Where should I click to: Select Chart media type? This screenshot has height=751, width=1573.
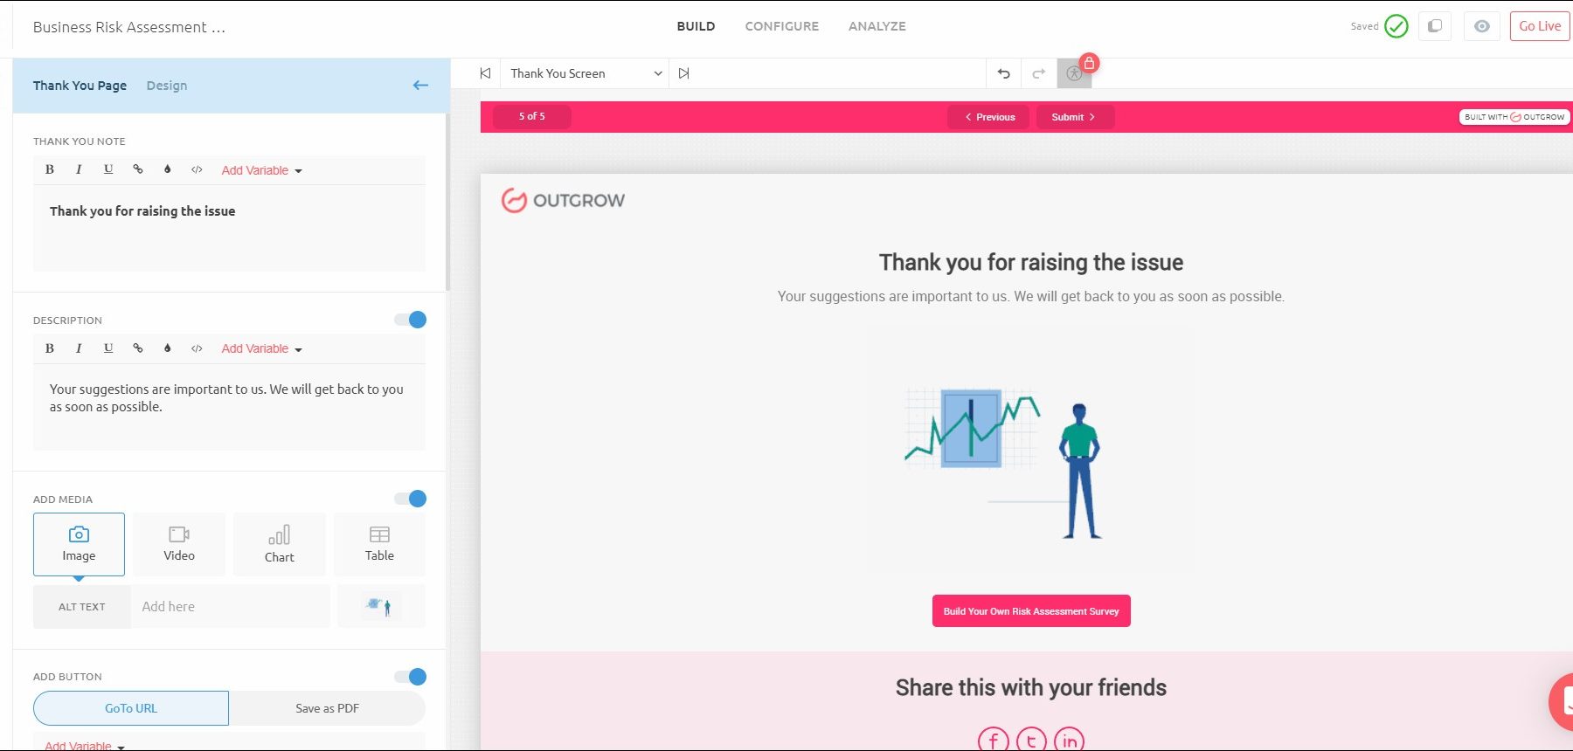280,544
